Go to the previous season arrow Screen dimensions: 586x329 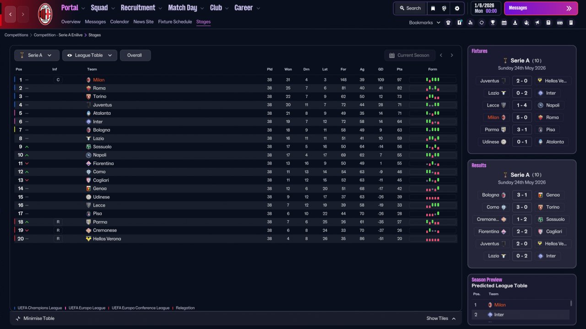click(441, 55)
